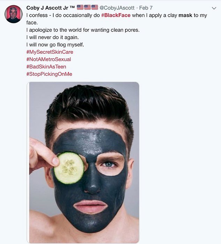Click the last American flag emoji
The image size is (221, 244).
click(94, 7)
